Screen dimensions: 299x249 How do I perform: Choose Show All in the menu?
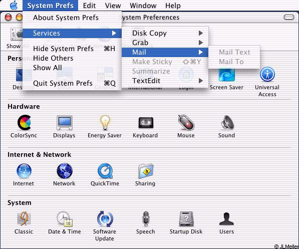[x=72, y=68]
